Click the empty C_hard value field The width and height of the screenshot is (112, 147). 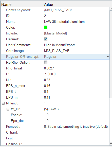pyautogui.click(x=76, y=132)
